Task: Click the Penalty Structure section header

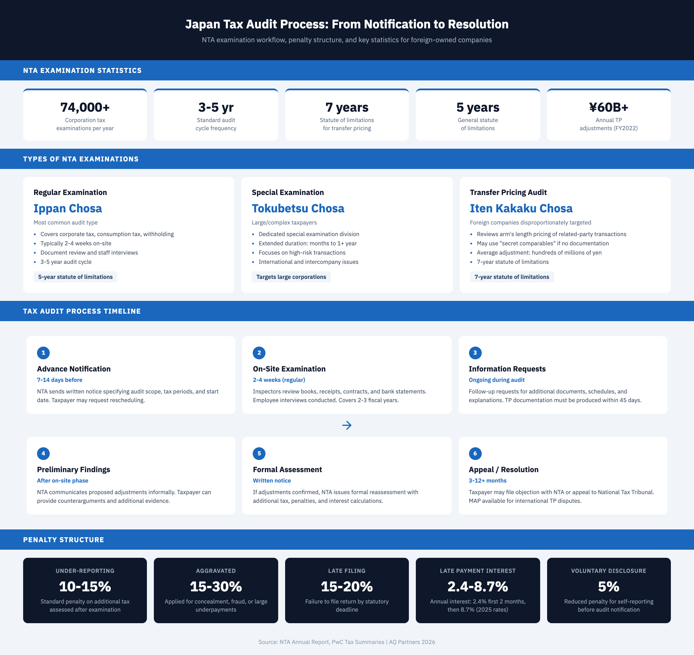Action: click(64, 540)
